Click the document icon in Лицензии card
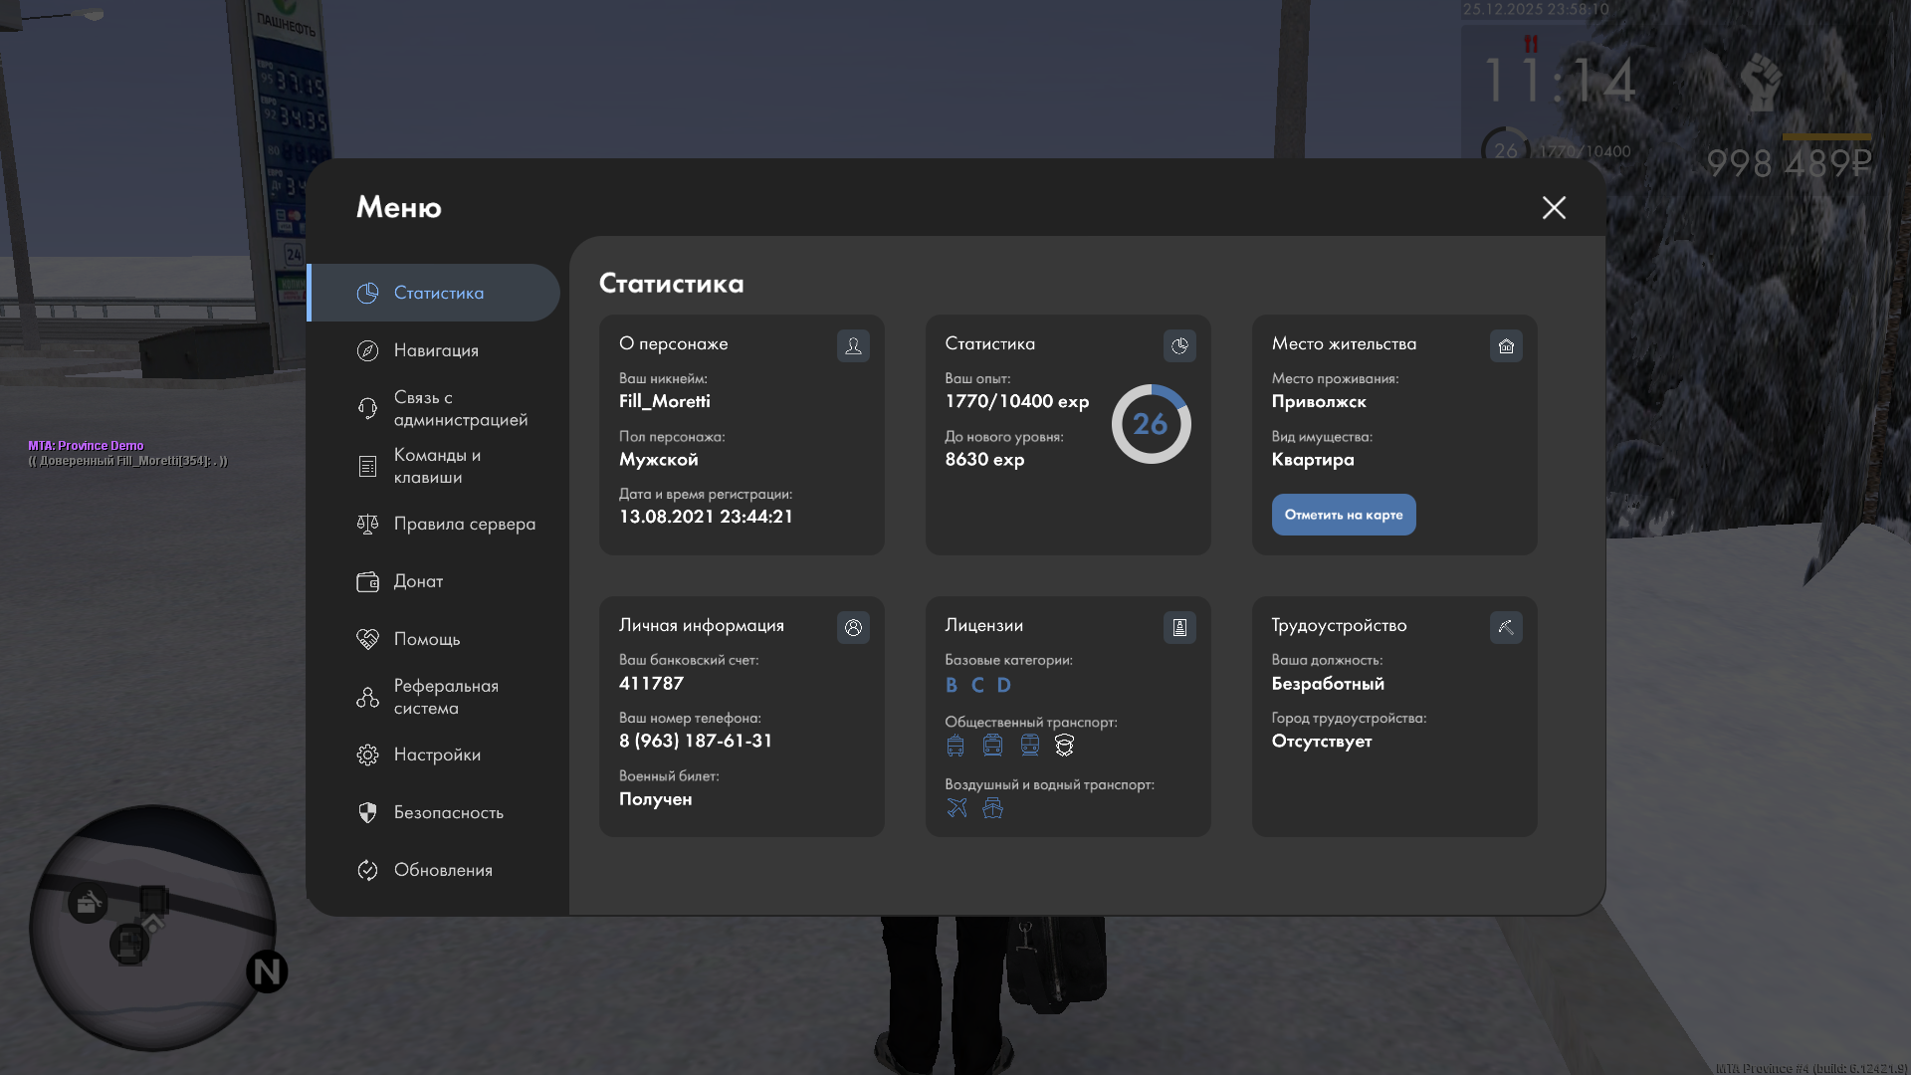 click(1179, 627)
